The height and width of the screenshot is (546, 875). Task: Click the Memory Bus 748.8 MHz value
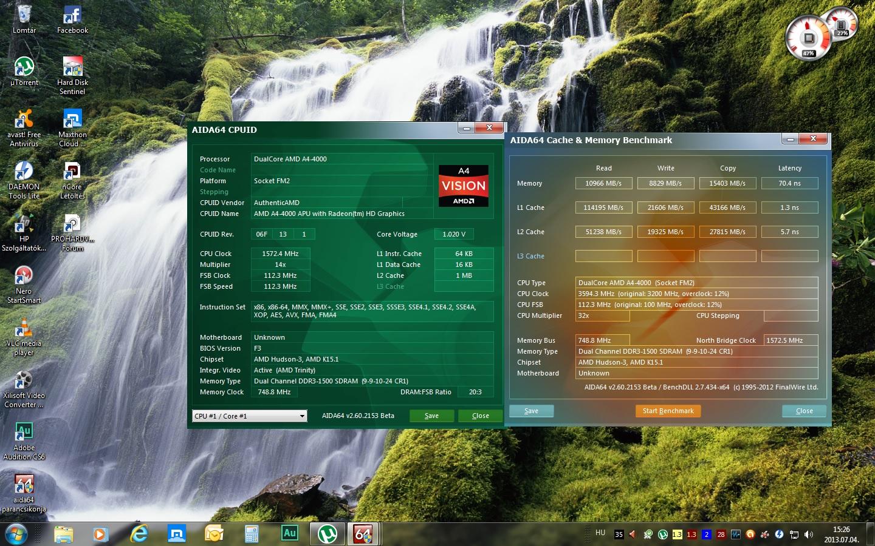point(602,340)
